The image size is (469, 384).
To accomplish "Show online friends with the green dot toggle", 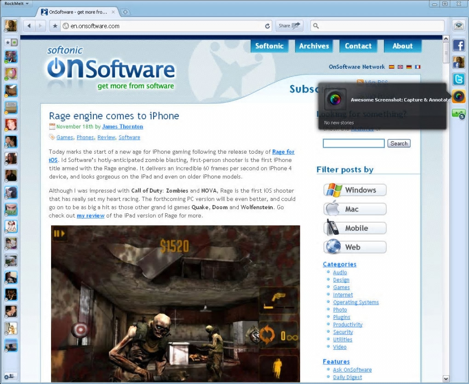I will (x=14, y=42).
